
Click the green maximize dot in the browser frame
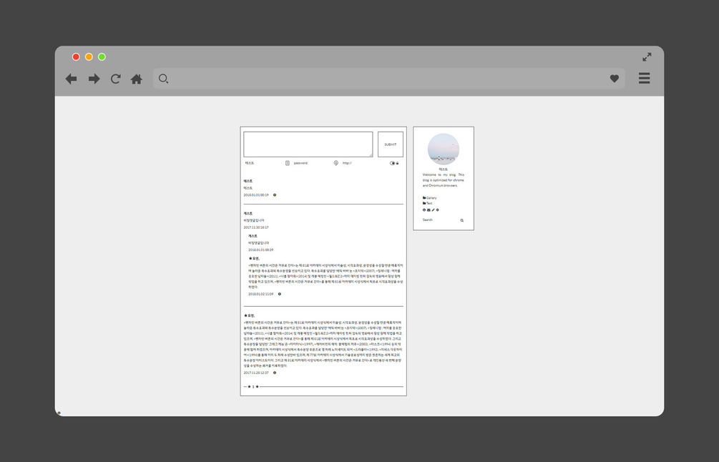(x=102, y=56)
